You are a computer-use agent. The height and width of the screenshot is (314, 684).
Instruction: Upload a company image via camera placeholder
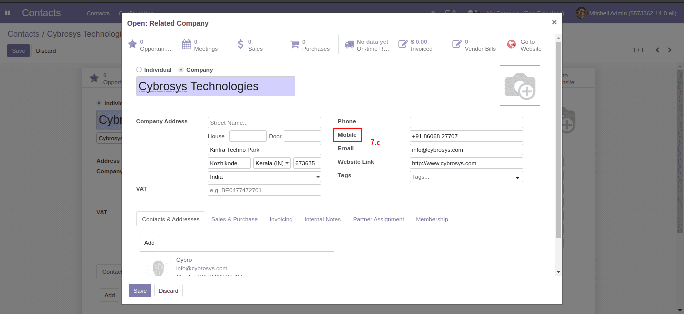520,85
